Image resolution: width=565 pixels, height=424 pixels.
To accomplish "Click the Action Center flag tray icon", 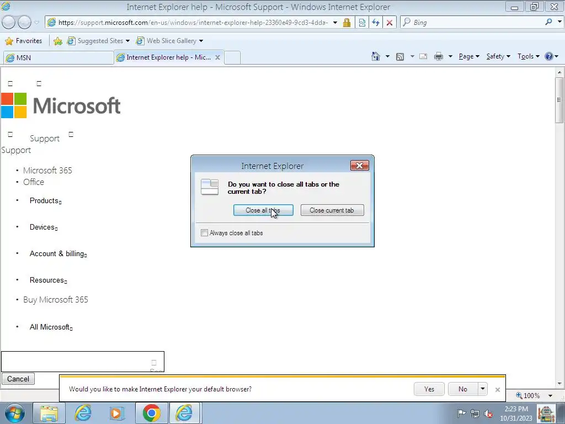I will (461, 413).
